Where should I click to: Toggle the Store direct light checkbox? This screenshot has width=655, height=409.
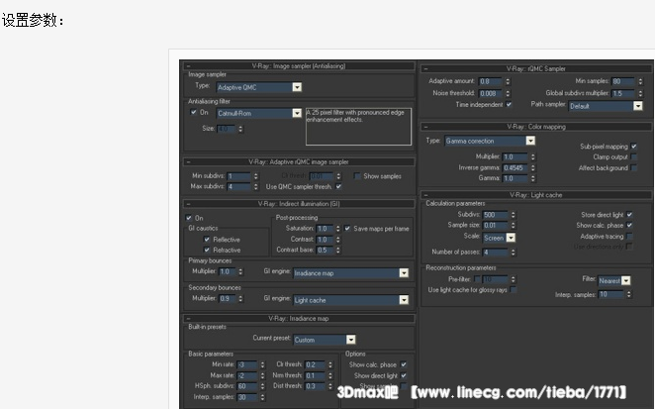[x=629, y=215]
